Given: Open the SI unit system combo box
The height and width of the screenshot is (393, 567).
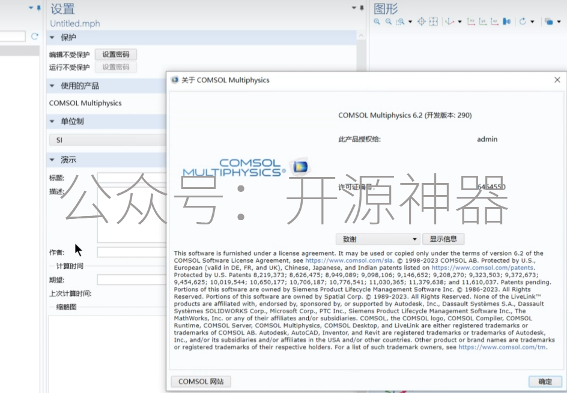Looking at the screenshot, I should click(x=108, y=140).
